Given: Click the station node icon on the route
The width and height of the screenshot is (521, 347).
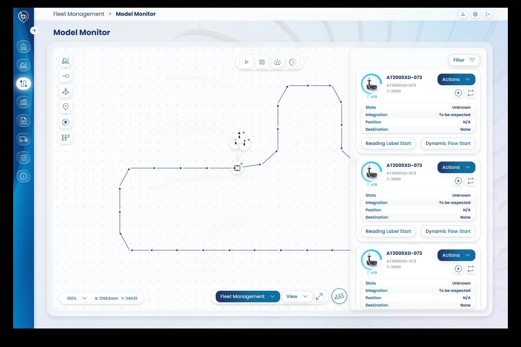Looking at the screenshot, I should click(237, 168).
